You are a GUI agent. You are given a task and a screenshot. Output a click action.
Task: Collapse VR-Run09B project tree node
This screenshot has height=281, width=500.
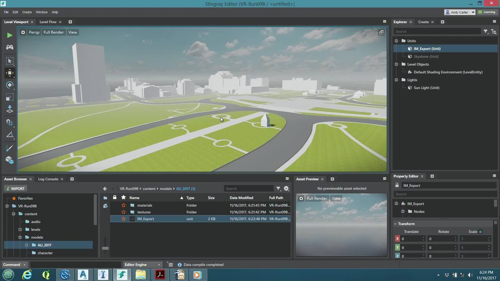[x=7, y=206]
